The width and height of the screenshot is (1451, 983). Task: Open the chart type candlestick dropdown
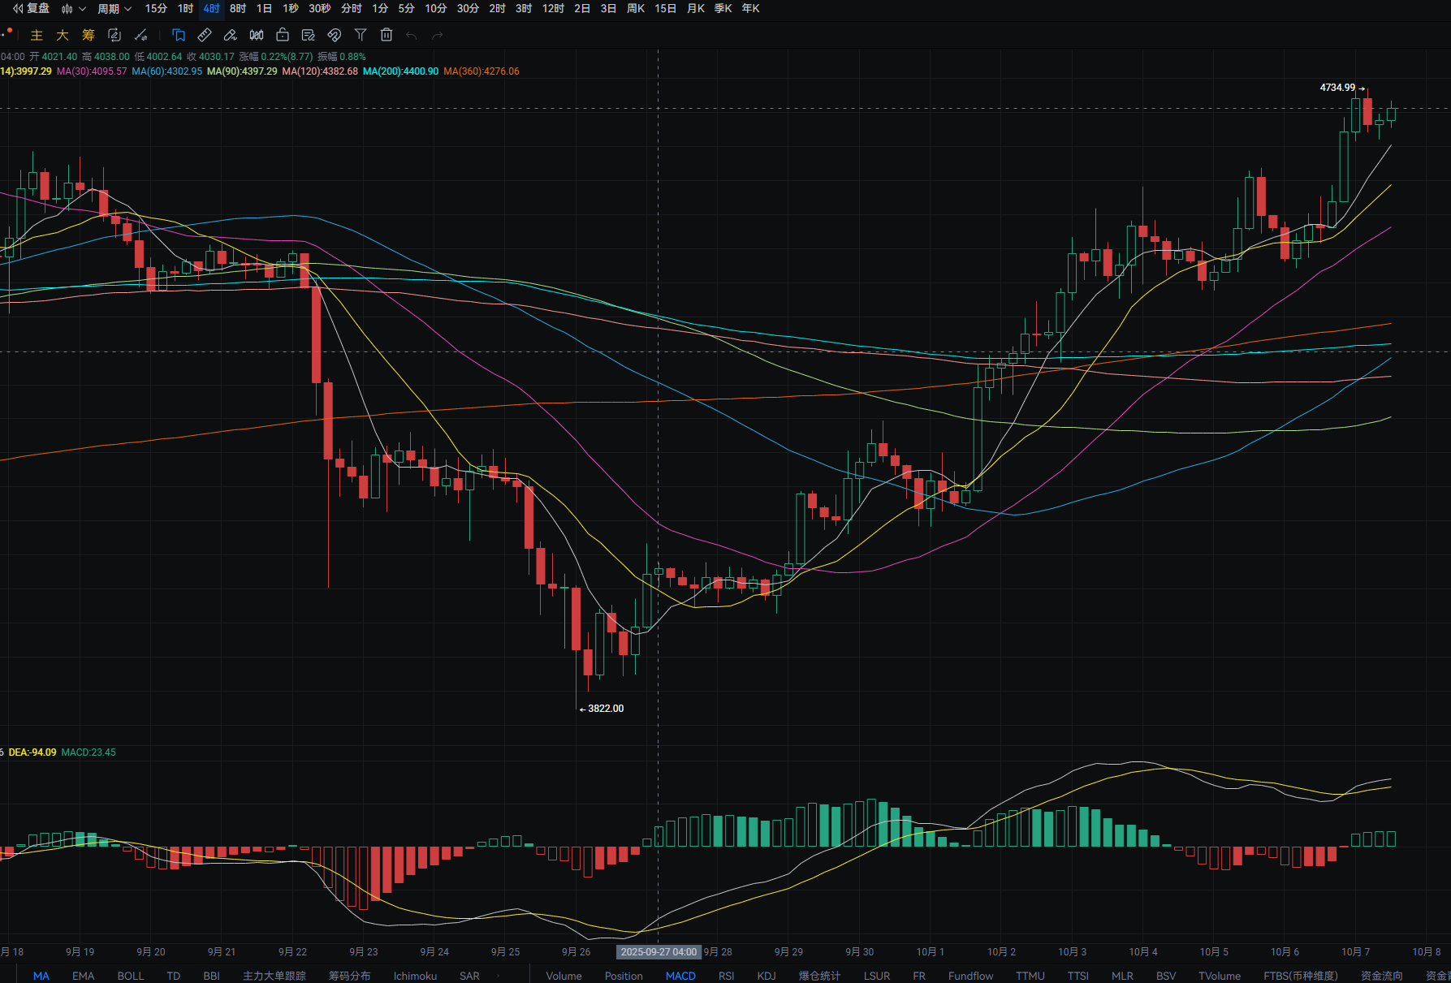[73, 8]
